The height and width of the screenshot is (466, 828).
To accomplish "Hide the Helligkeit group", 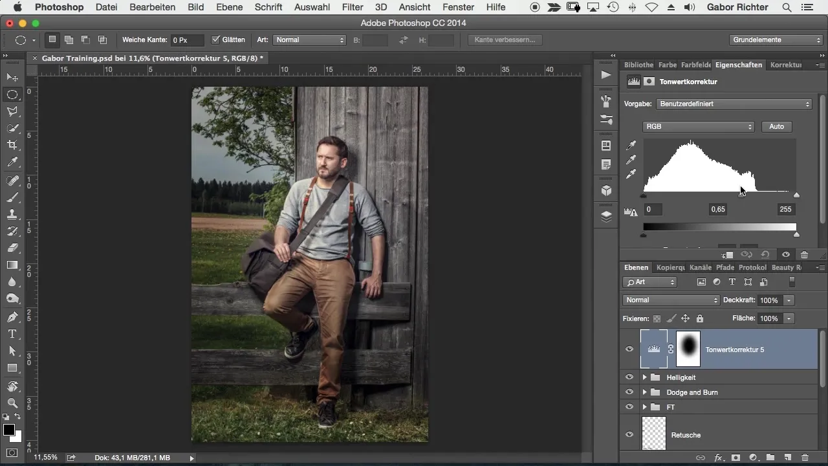I will point(629,377).
